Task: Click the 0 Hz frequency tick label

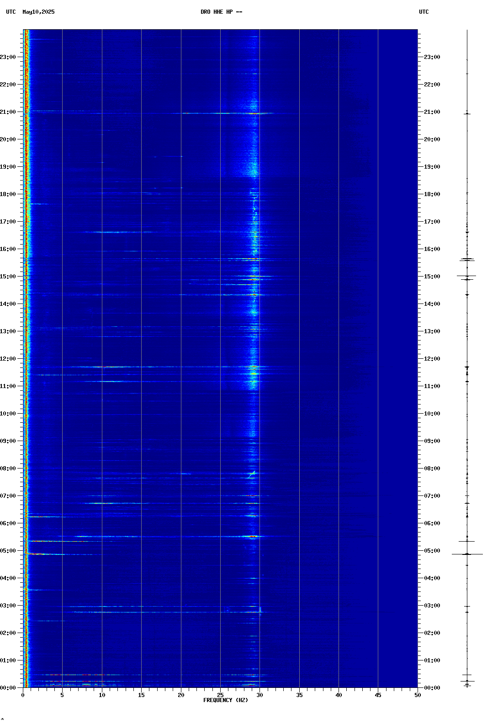Action: tap(23, 695)
